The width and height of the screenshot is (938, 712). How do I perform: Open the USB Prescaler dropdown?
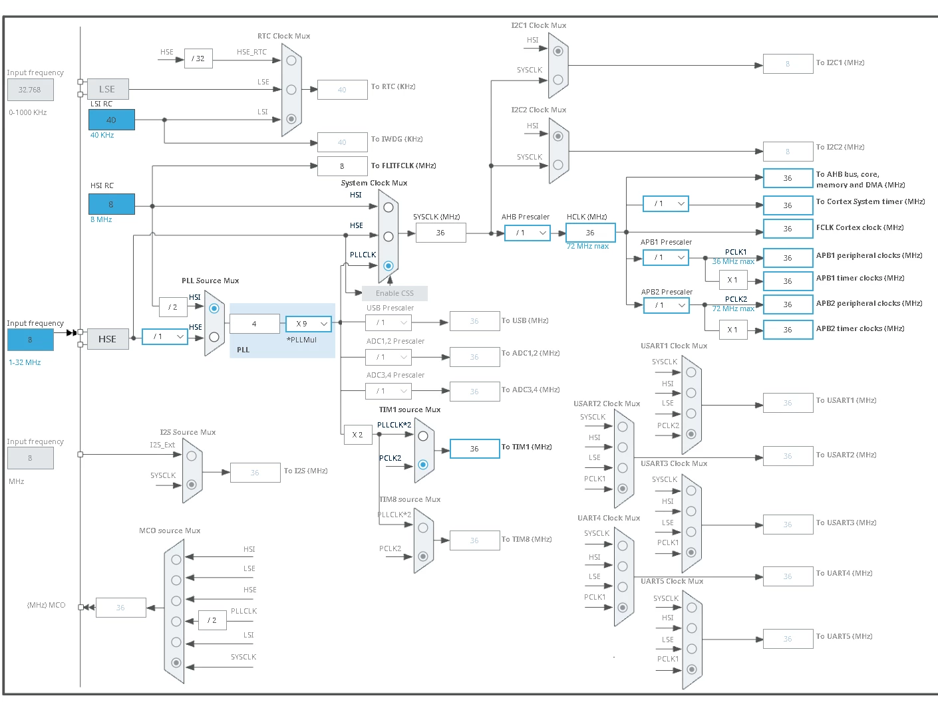tap(389, 322)
